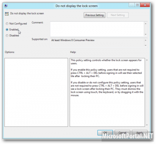The height and width of the screenshot is (144, 156).
Task: Select the Not Configured radio button
Action: click(7, 24)
